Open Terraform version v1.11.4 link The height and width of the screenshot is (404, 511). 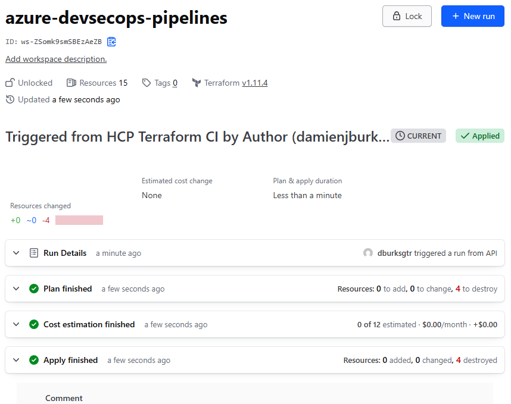[254, 83]
